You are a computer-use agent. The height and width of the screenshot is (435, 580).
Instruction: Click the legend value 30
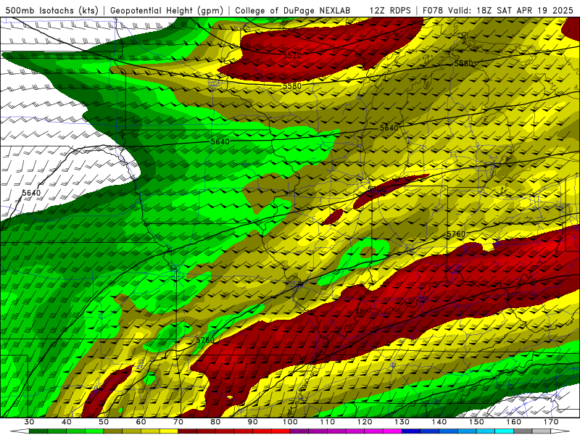pos(29,422)
